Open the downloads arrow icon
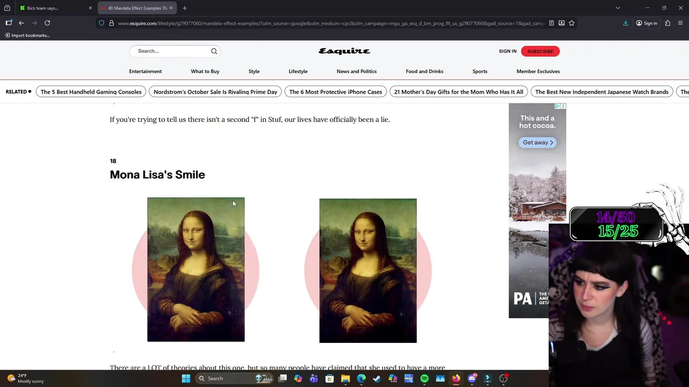689x387 pixels. [x=625, y=23]
